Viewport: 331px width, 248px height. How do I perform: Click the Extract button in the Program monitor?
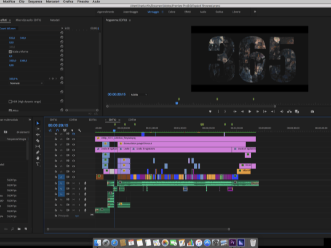297,111
